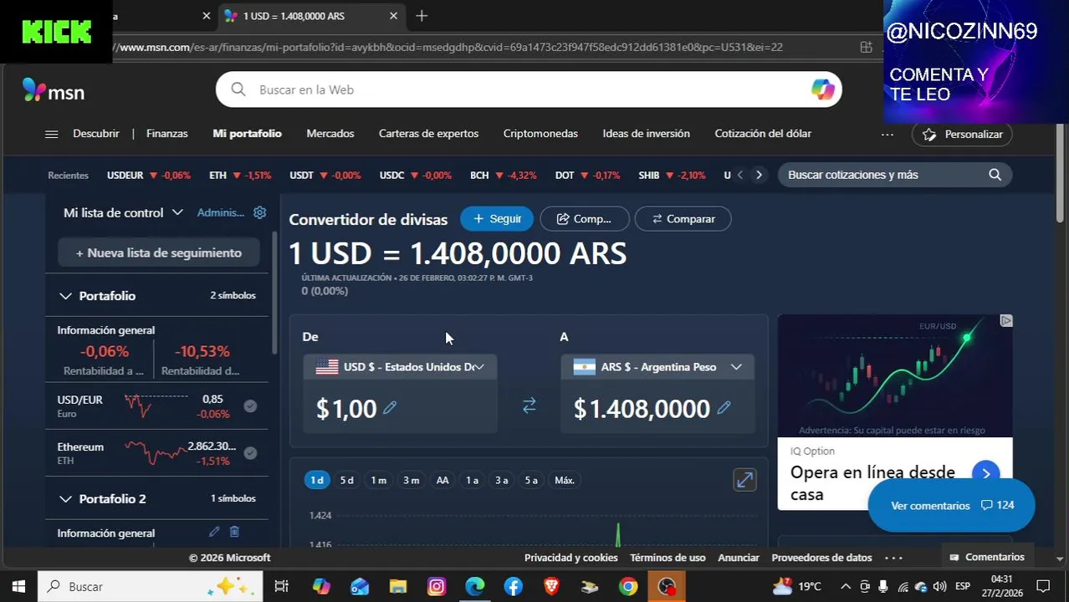Open Chrome from taskbar

(x=628, y=586)
